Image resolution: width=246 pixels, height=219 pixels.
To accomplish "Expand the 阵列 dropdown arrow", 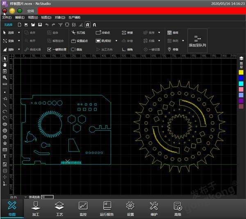I will [182, 41].
